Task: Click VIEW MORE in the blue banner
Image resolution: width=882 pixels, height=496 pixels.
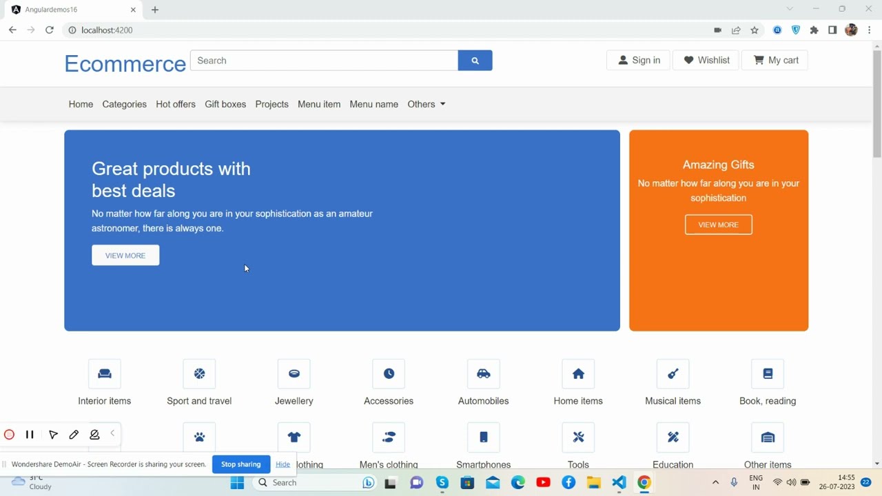Action: (125, 256)
